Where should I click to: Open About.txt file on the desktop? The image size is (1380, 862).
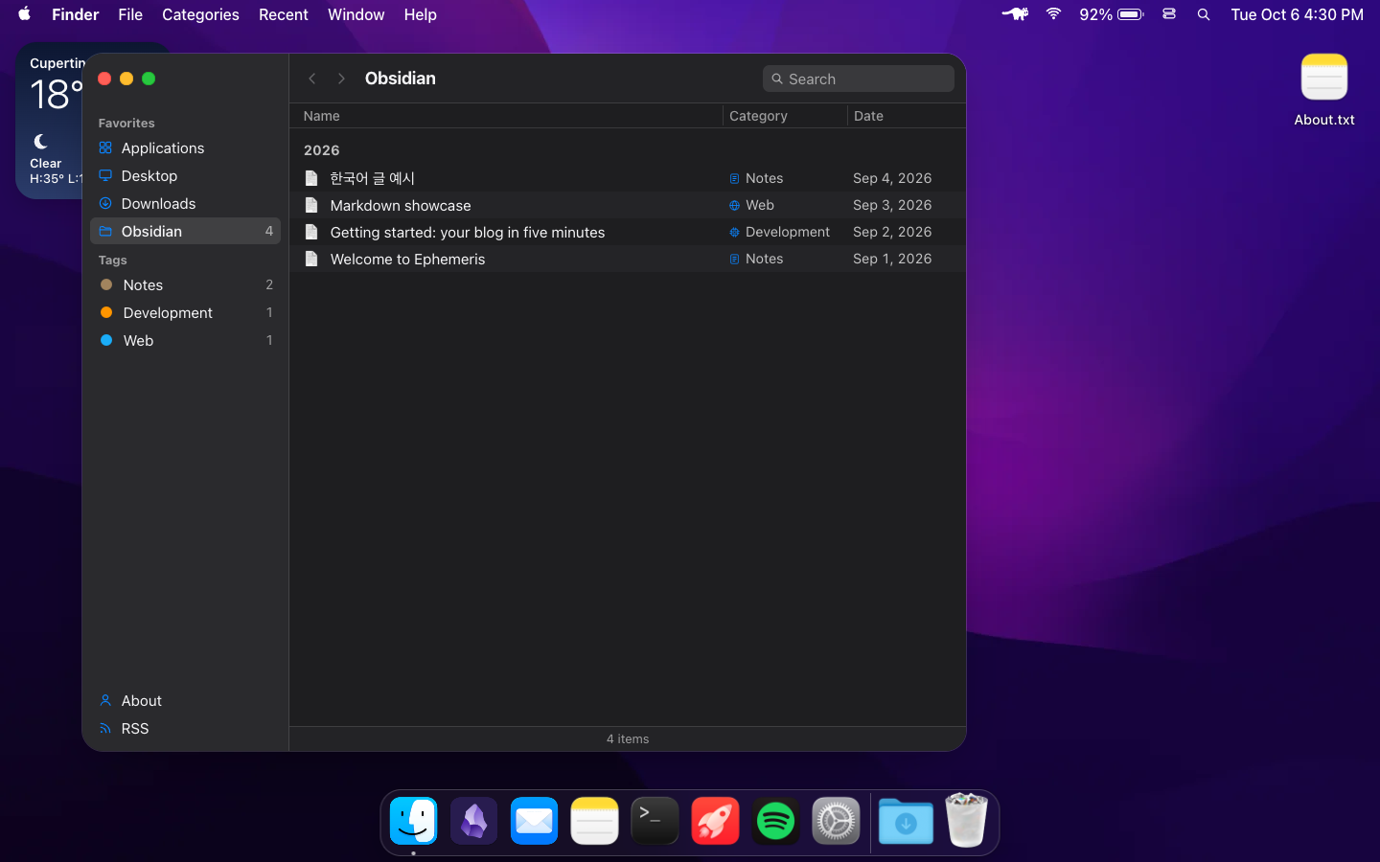(1324, 90)
